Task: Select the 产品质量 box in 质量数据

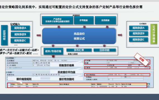Action: [57, 20]
